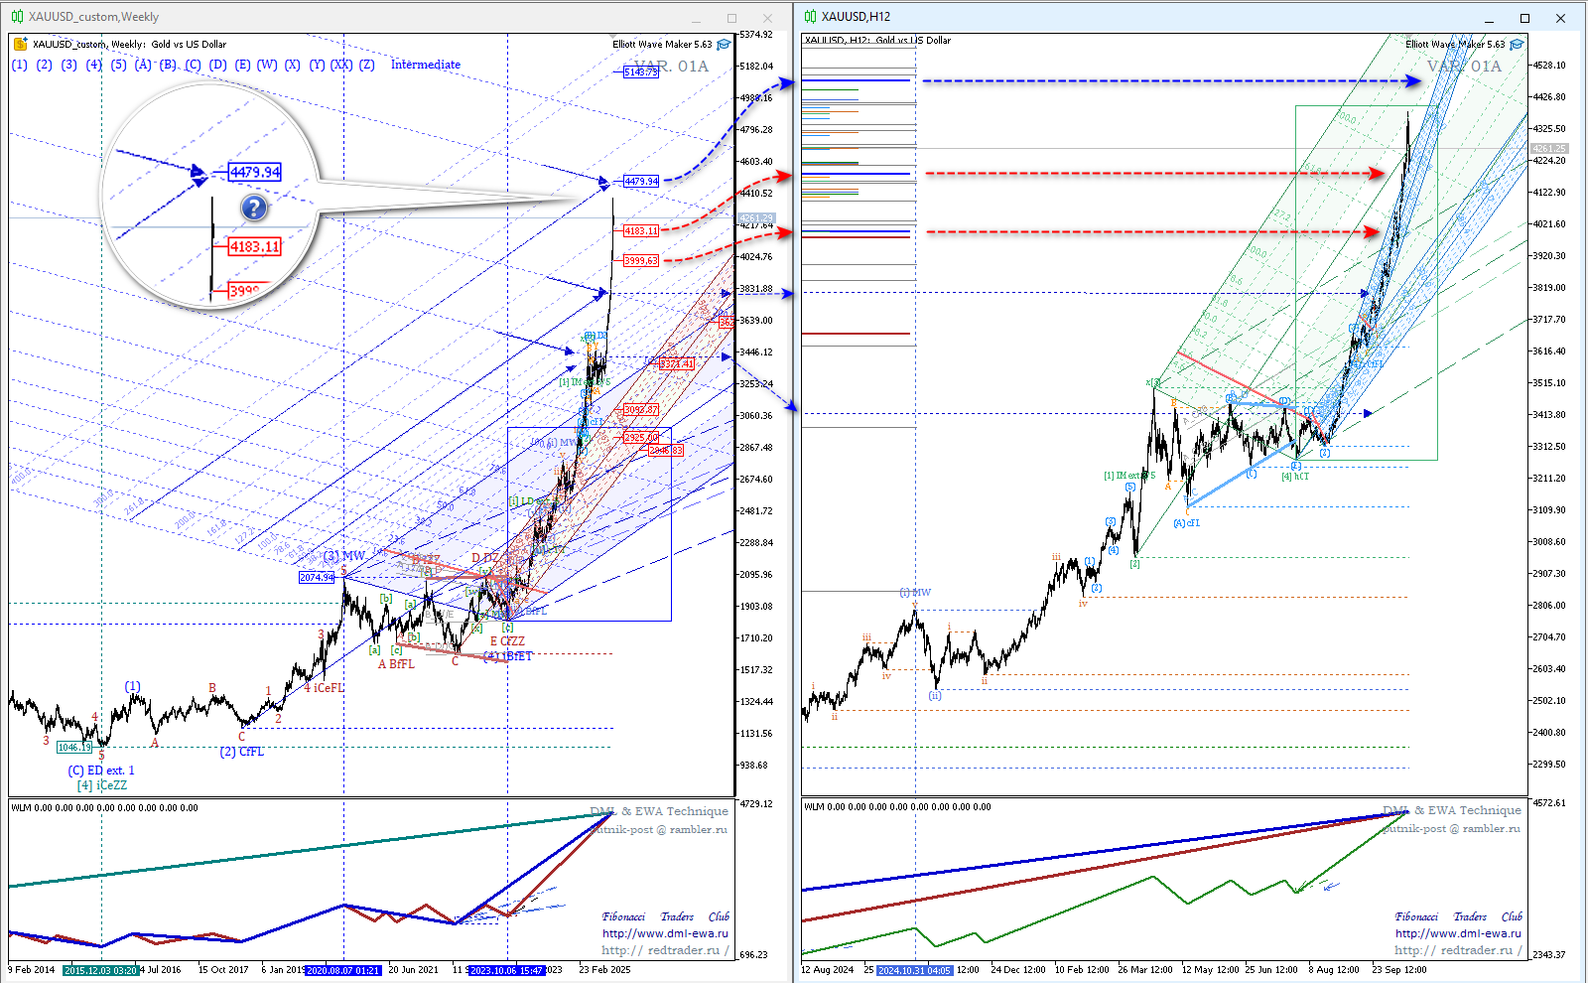Click the 2015.12.03 03:20 green date marker
This screenshot has width=1588, height=983.
tap(100, 970)
